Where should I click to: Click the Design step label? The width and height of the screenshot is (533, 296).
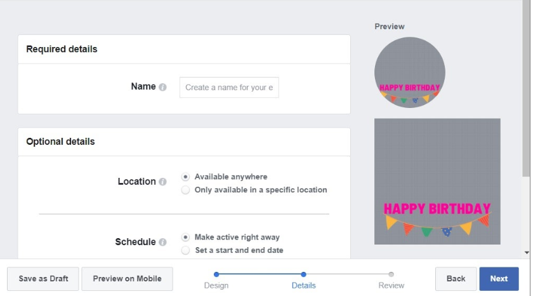click(216, 285)
